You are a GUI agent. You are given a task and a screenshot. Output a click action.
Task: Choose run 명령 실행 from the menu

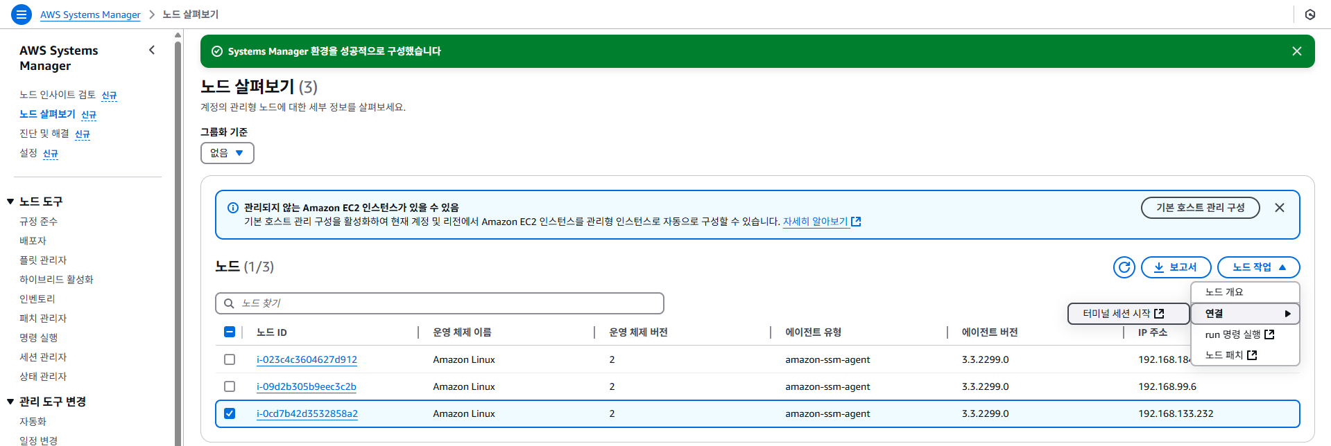[1245, 334]
